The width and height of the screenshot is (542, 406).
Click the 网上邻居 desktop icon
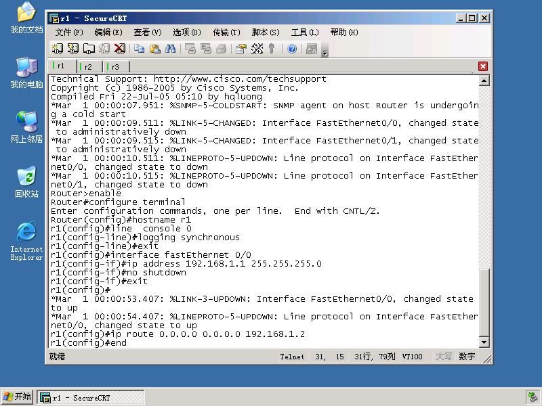[x=26, y=127]
